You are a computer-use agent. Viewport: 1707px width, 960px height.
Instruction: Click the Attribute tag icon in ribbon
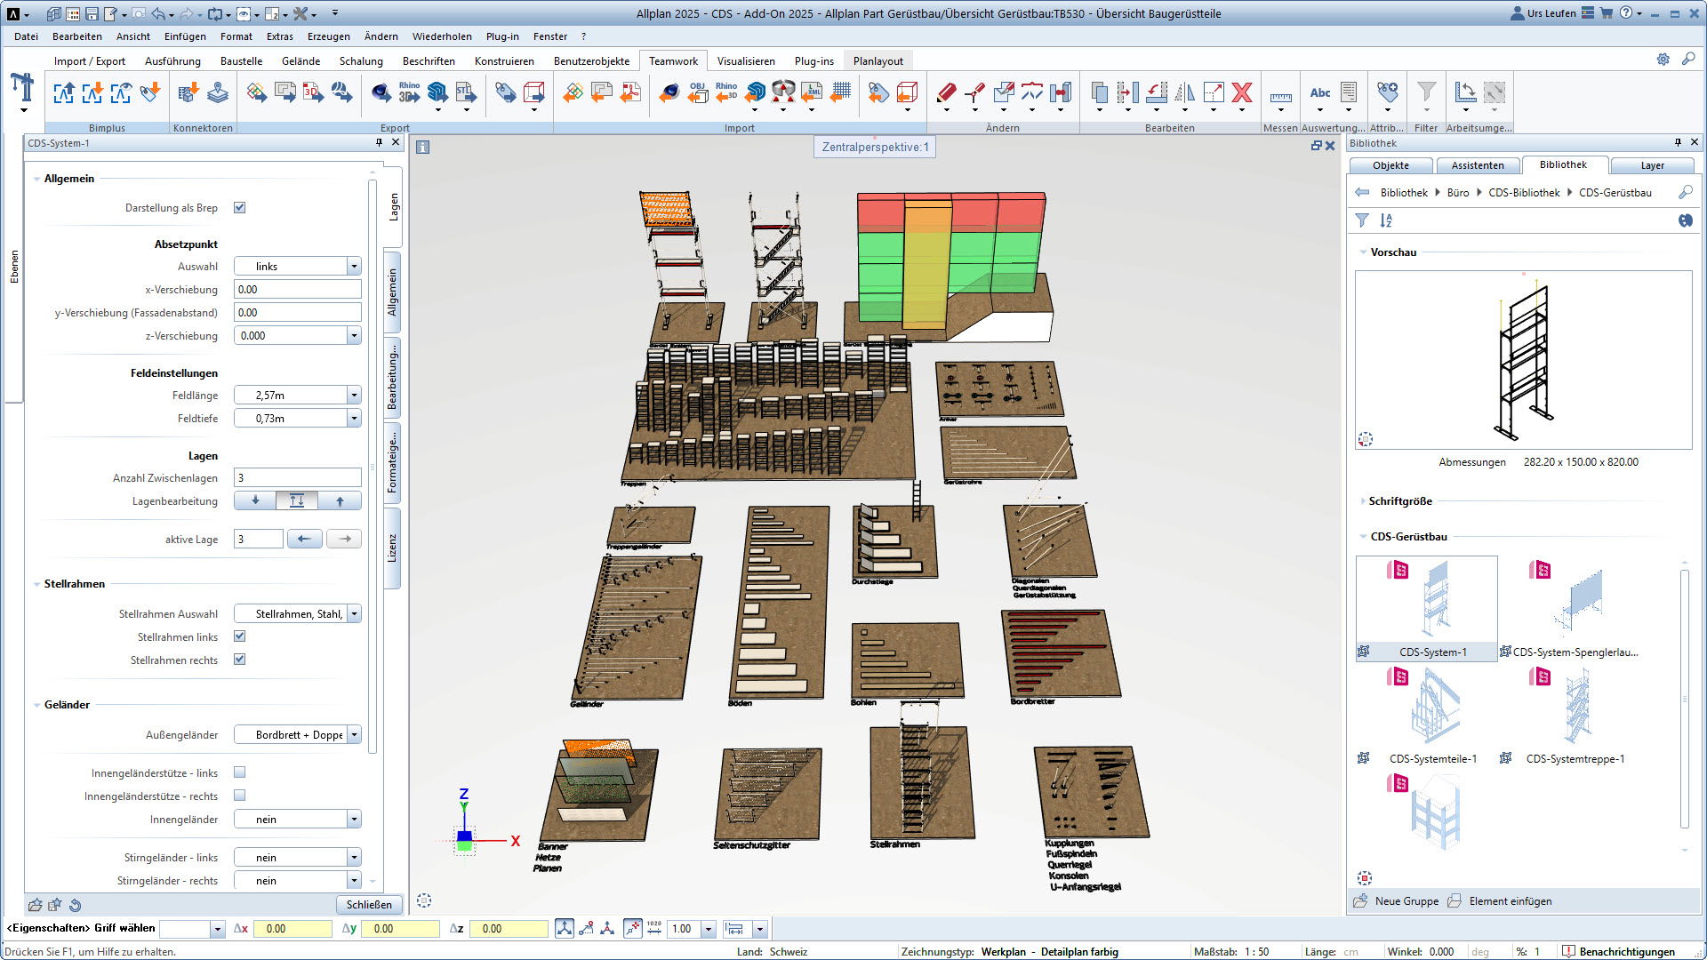[1387, 92]
